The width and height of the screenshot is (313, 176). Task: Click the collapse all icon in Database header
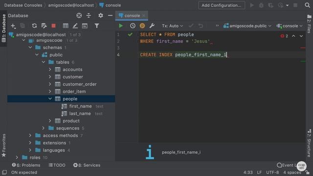tap(89, 15)
